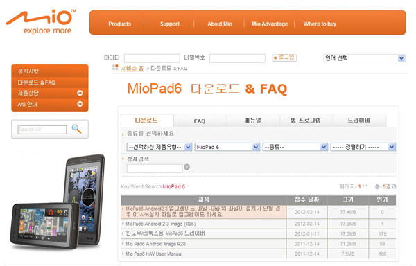Viewport: 416px width, 266px height.
Task: Open MioPad6 Android2.3 업그레이드 파일 download
Action: click(x=203, y=211)
